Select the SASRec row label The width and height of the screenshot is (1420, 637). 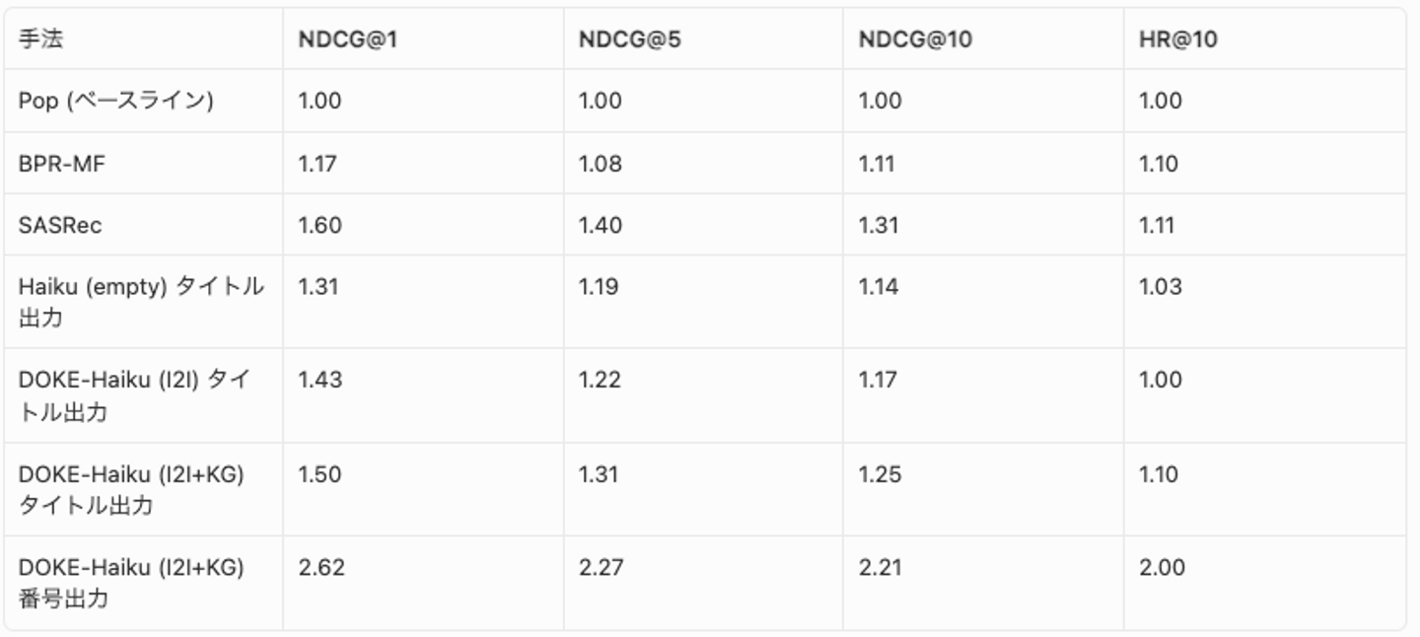pyautogui.click(x=60, y=225)
